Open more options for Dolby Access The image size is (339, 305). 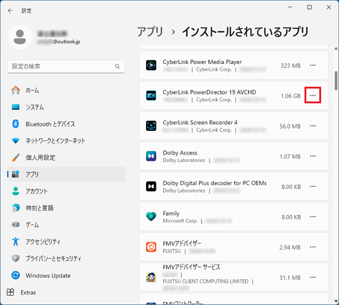tap(313, 156)
